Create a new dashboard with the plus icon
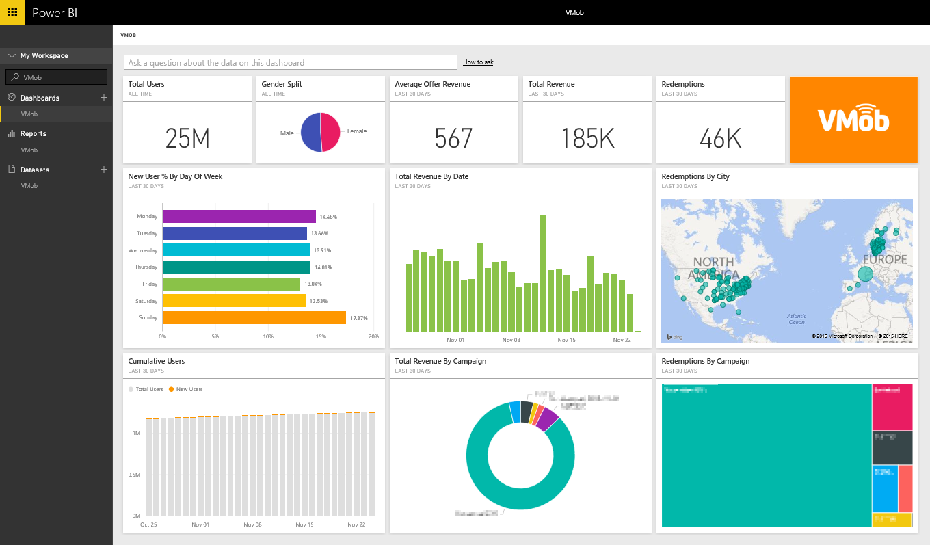Image resolution: width=930 pixels, height=545 pixels. 103,98
